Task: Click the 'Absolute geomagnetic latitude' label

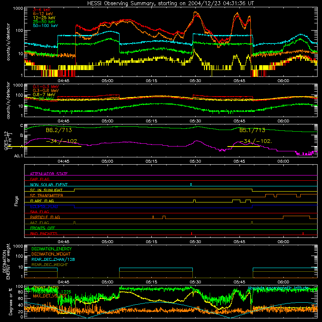Action: tap(278, 288)
